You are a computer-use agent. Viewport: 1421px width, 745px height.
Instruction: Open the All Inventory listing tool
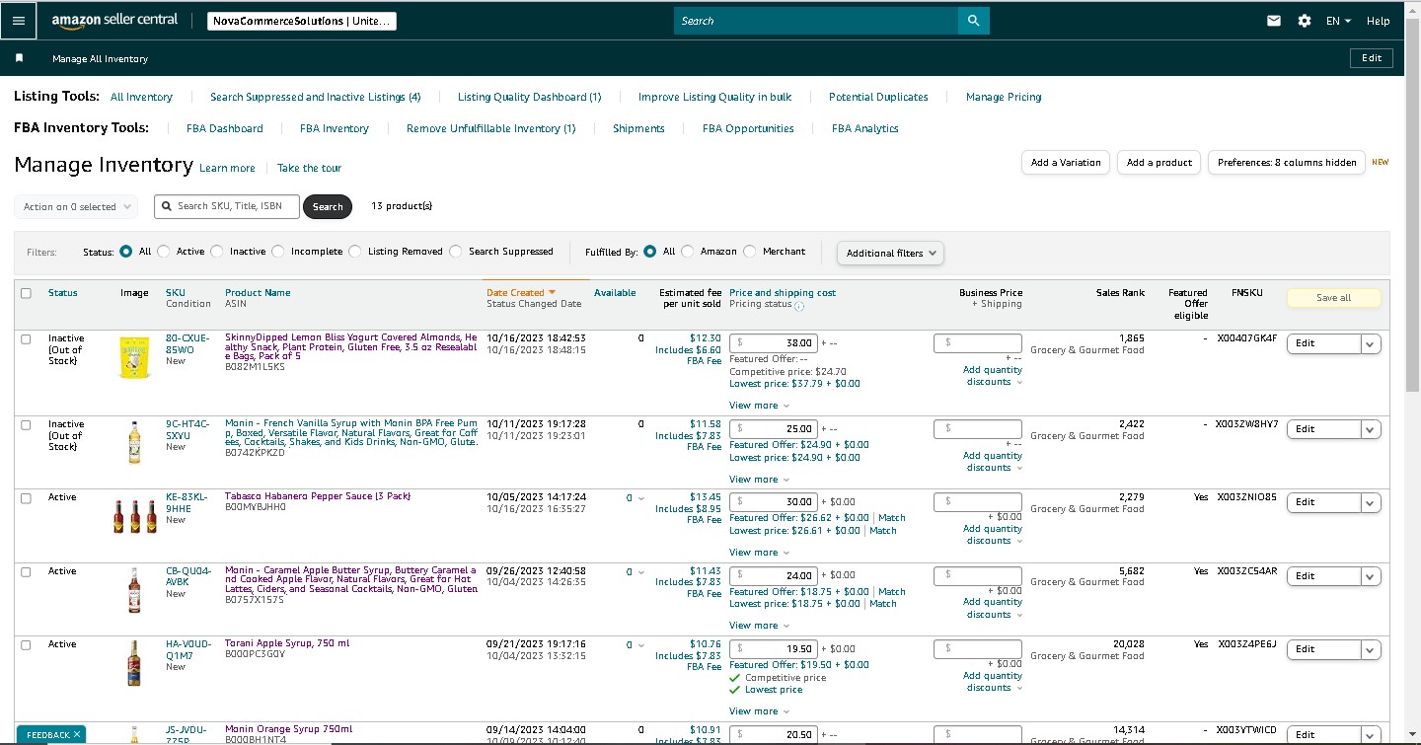click(141, 97)
